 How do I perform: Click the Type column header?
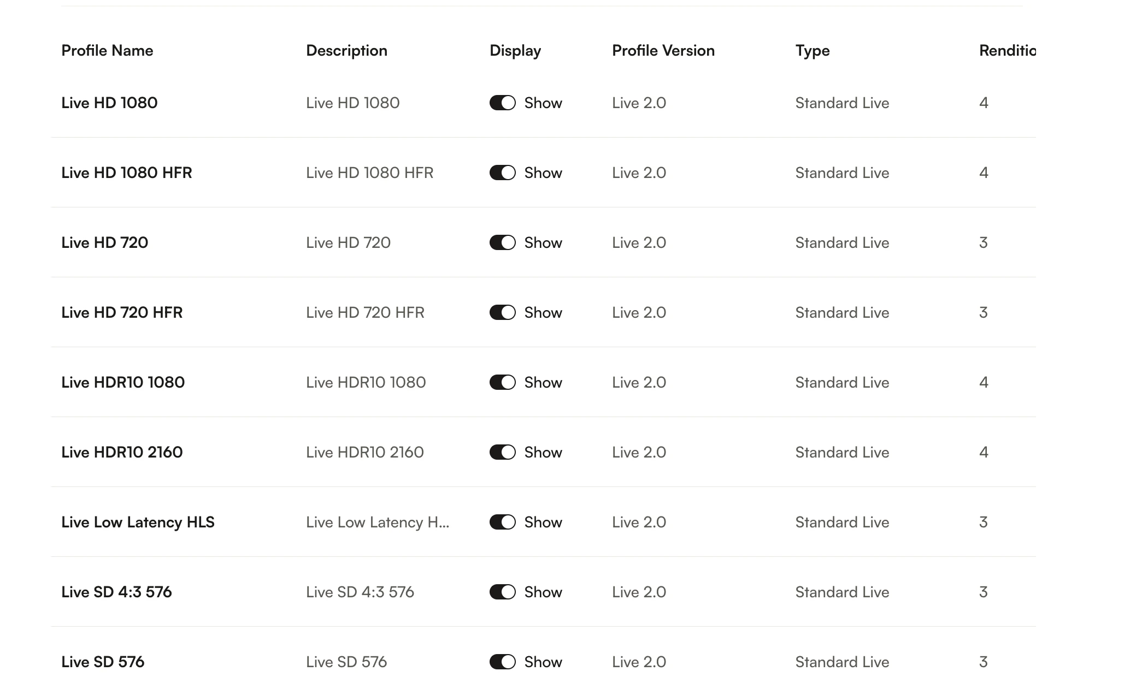click(813, 50)
